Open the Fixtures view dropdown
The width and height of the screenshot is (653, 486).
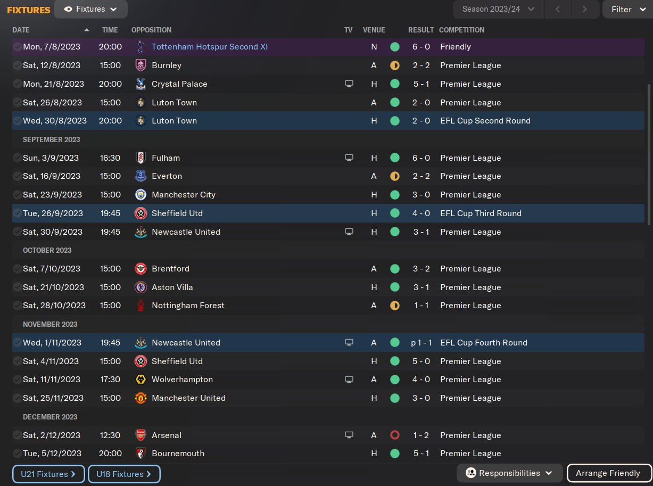tap(90, 10)
